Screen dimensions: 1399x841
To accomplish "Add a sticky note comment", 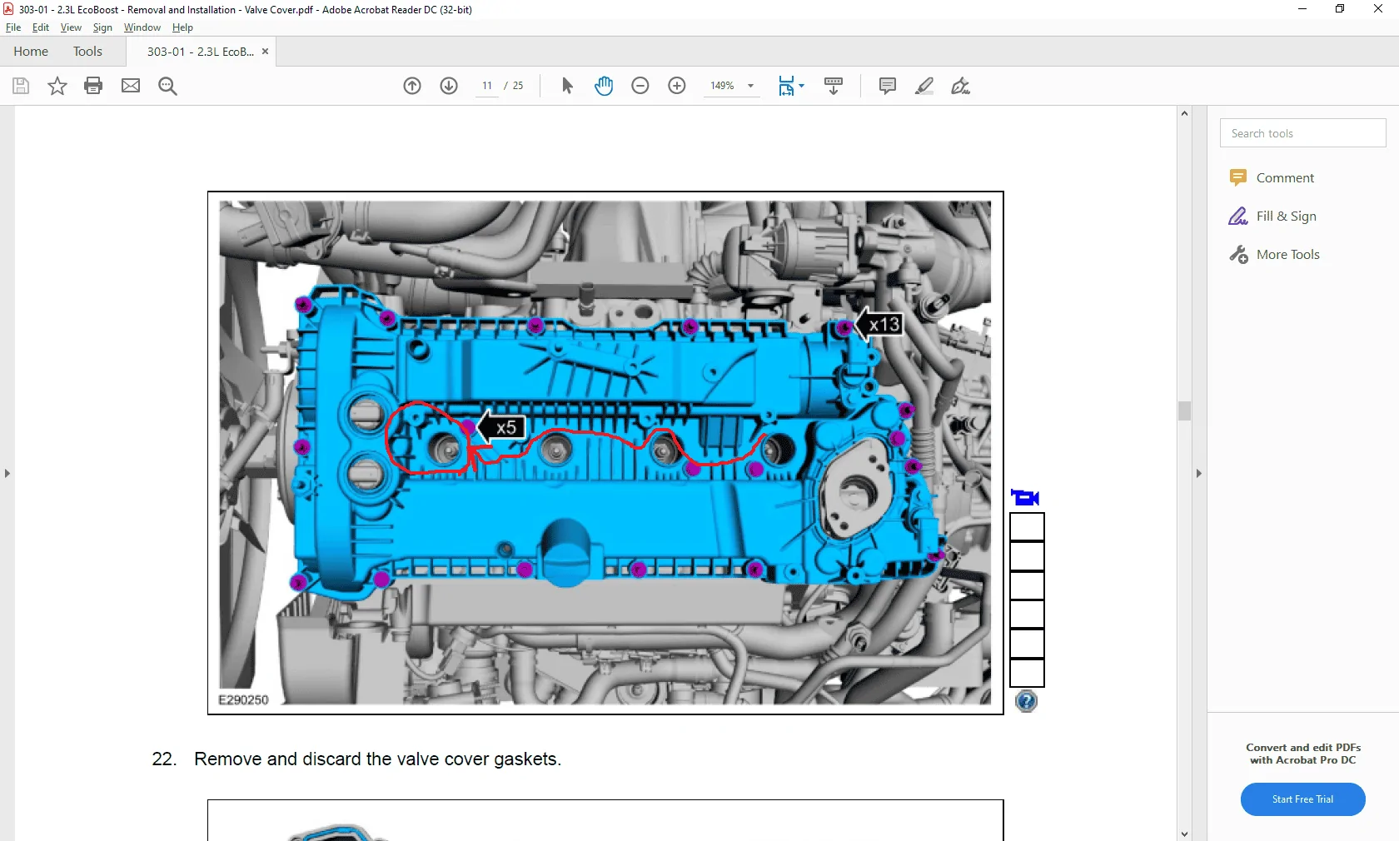I will coord(888,86).
